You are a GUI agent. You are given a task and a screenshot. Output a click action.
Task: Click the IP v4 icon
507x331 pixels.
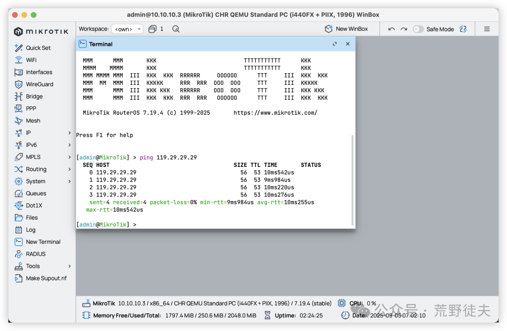click(x=18, y=133)
